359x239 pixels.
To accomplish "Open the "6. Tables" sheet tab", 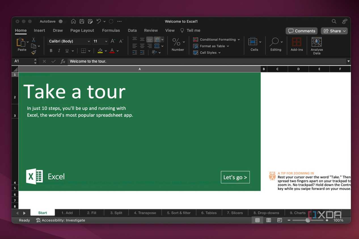I will (209, 213).
